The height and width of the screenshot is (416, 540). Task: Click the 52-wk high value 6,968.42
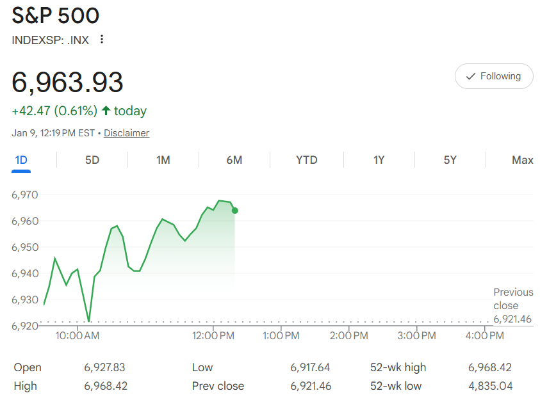tap(490, 367)
